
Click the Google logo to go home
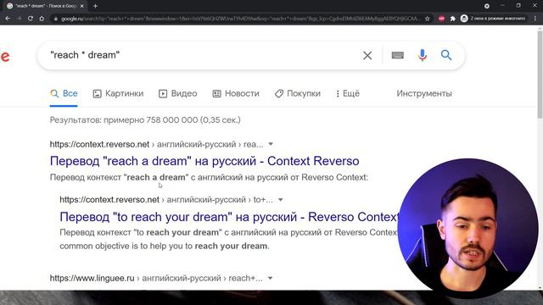pyautogui.click(x=5, y=56)
